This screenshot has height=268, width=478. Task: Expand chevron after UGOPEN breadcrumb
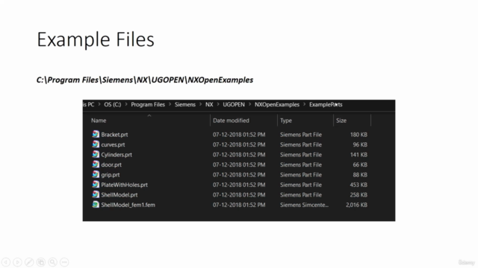point(249,104)
